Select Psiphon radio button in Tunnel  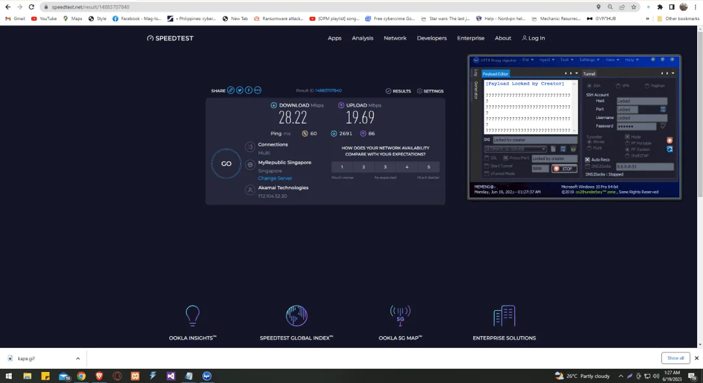[647, 86]
